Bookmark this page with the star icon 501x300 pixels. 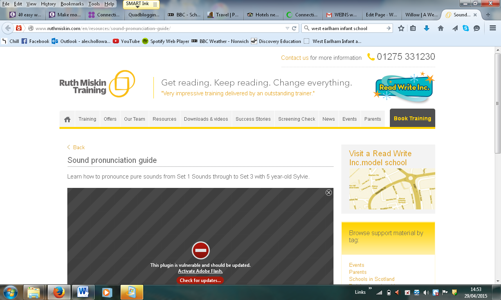(401, 28)
